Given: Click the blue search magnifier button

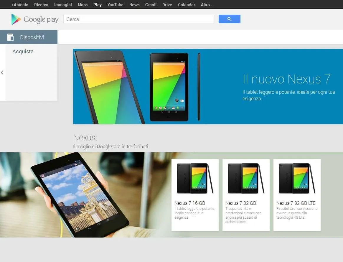Looking at the screenshot, I should pos(229,19).
